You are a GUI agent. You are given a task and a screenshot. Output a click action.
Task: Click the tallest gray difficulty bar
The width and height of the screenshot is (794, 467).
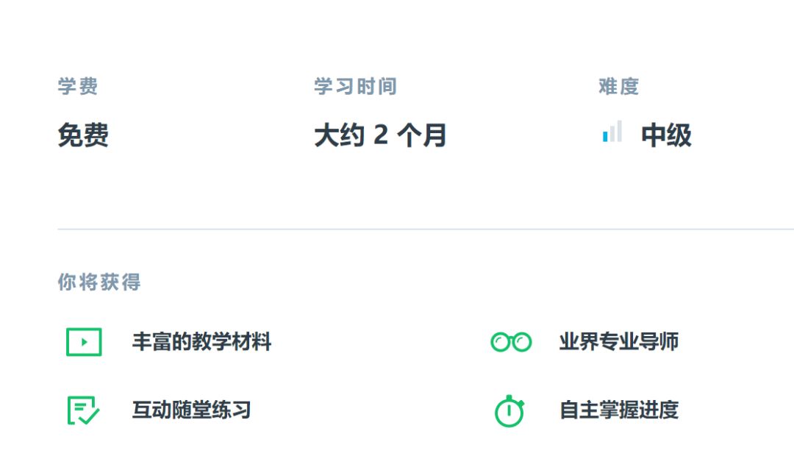[x=619, y=131]
